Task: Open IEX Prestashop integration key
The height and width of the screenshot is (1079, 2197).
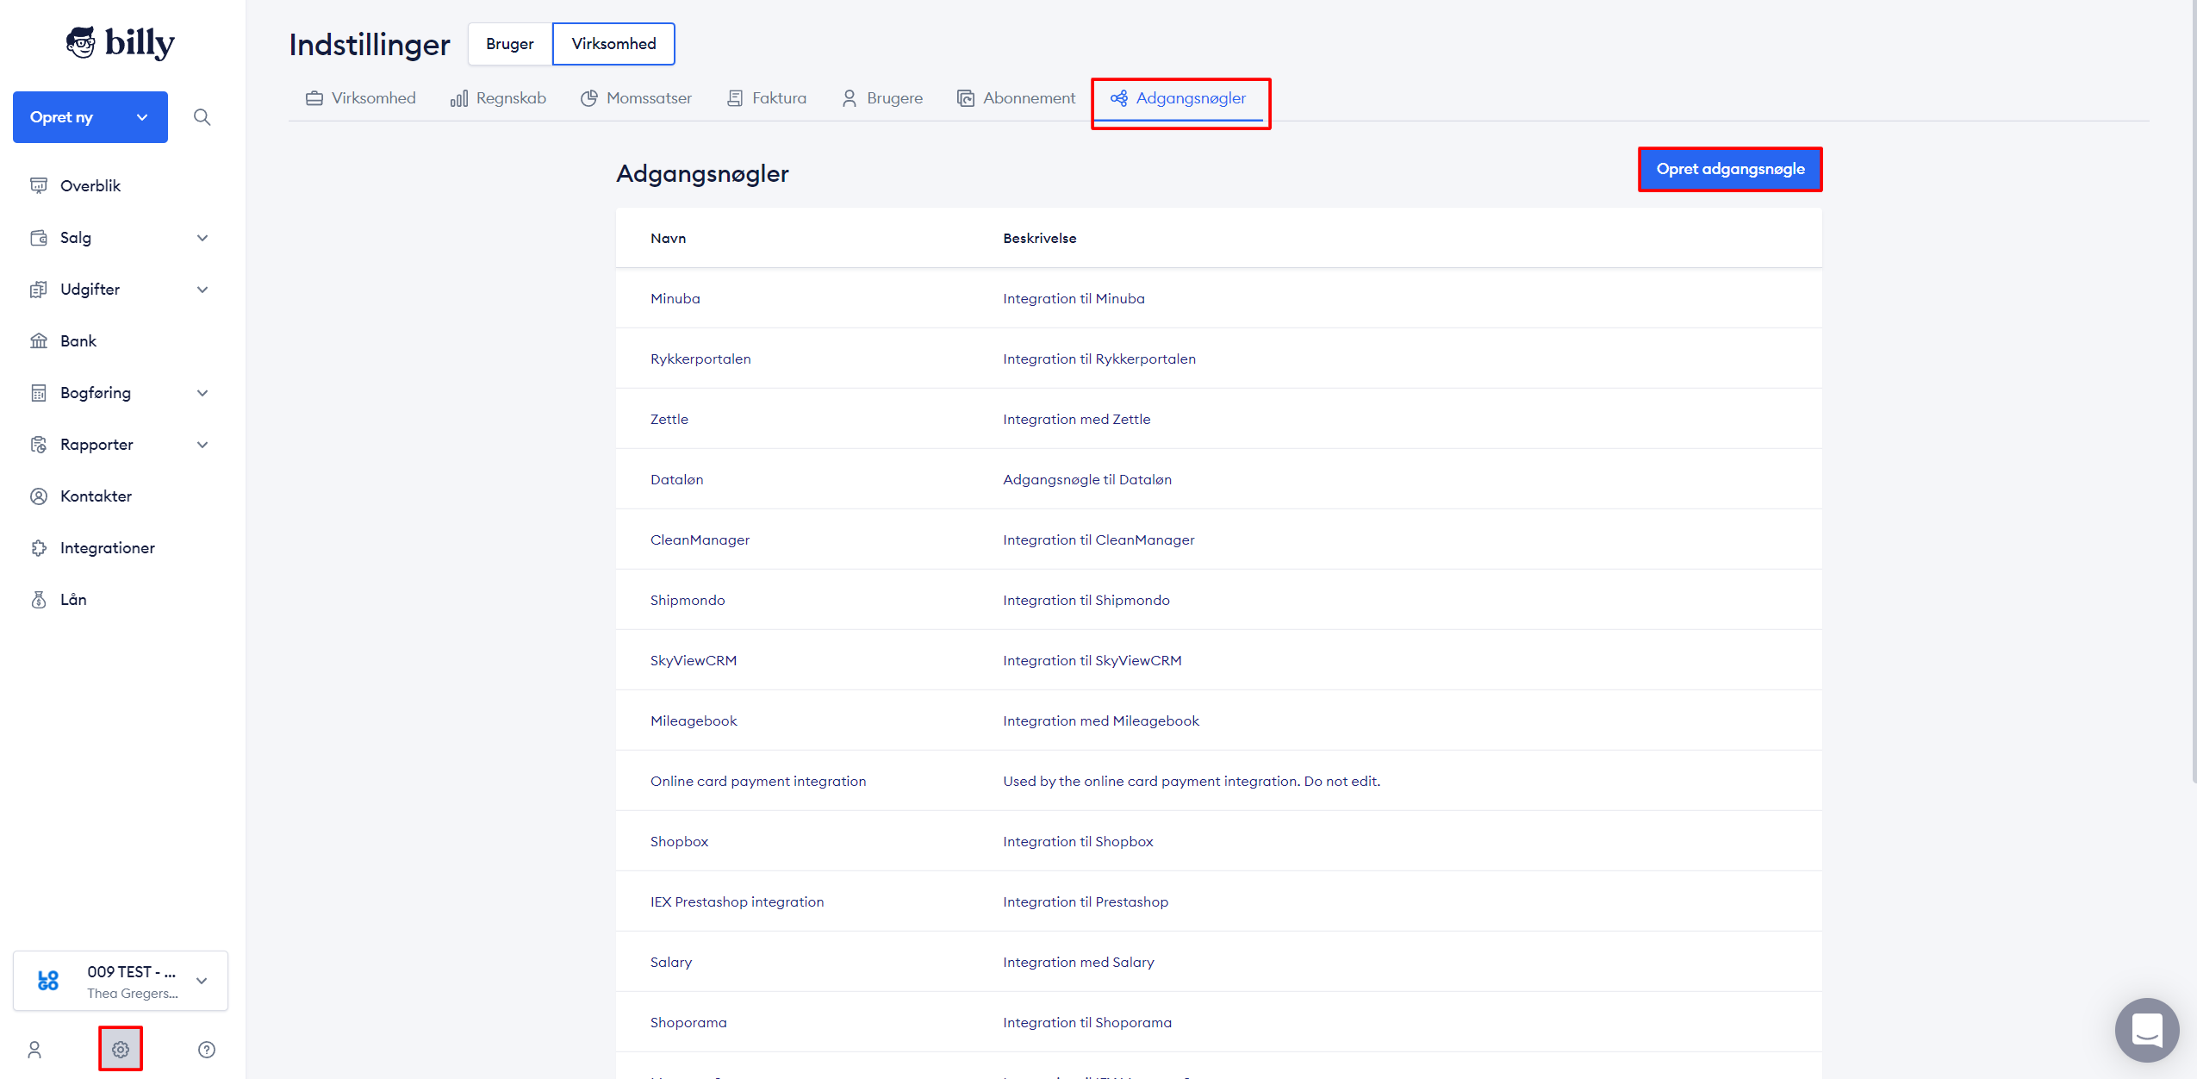Action: coord(737,901)
